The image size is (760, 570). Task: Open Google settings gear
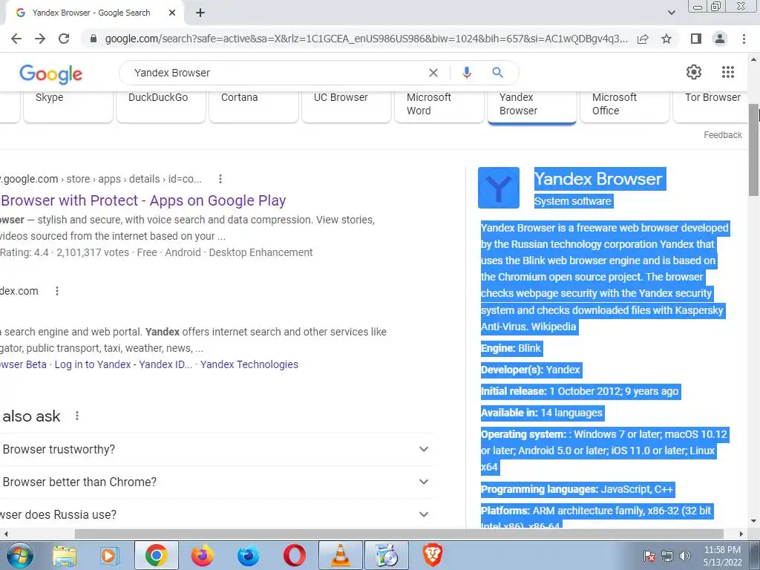(x=694, y=72)
